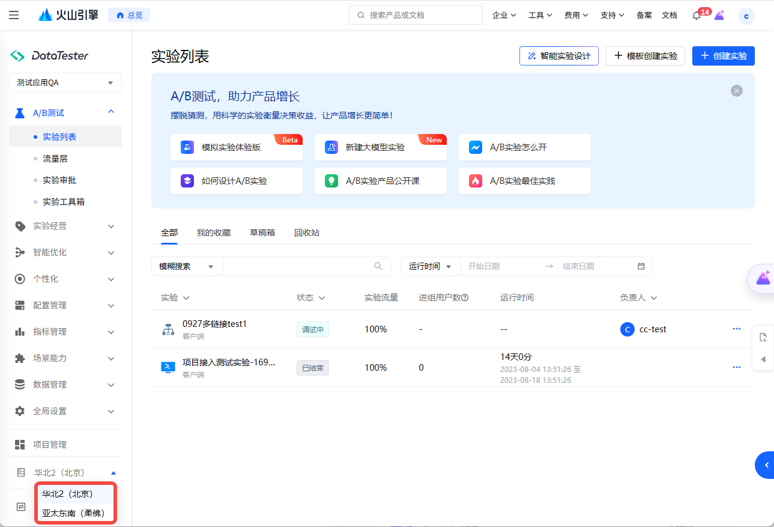
Task: Click the 智能实验设计 button
Action: (558, 56)
